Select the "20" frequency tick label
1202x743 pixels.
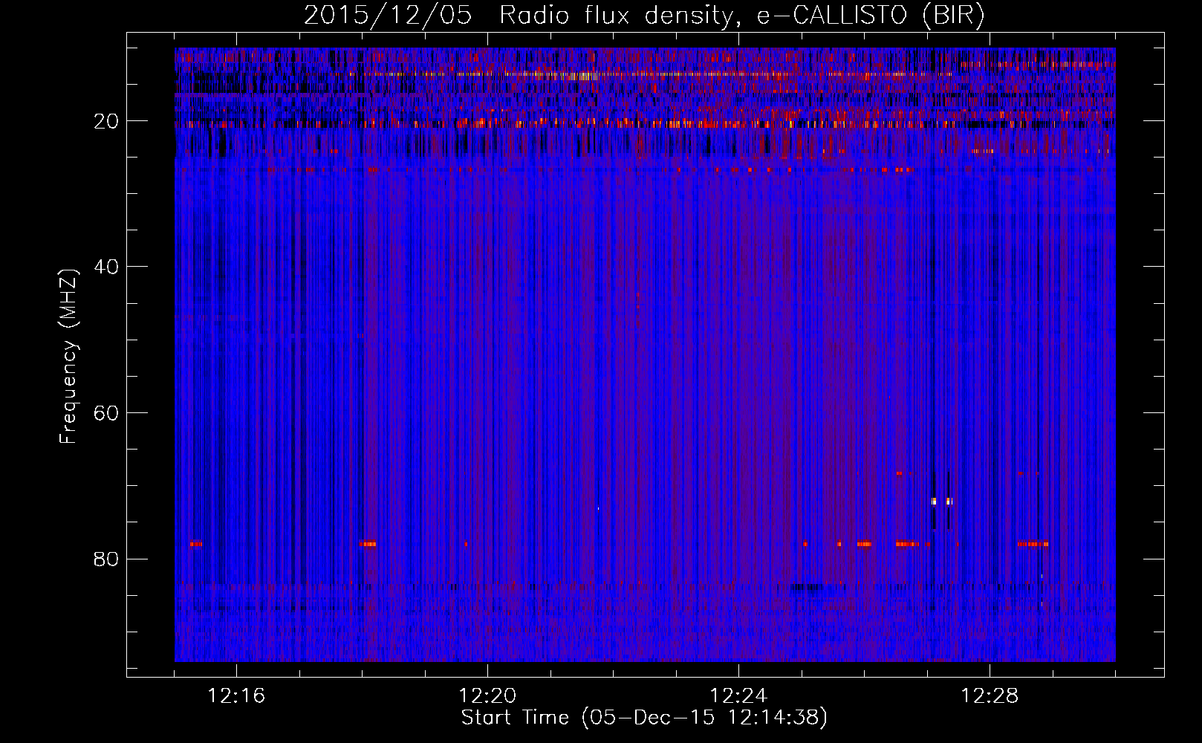106,121
